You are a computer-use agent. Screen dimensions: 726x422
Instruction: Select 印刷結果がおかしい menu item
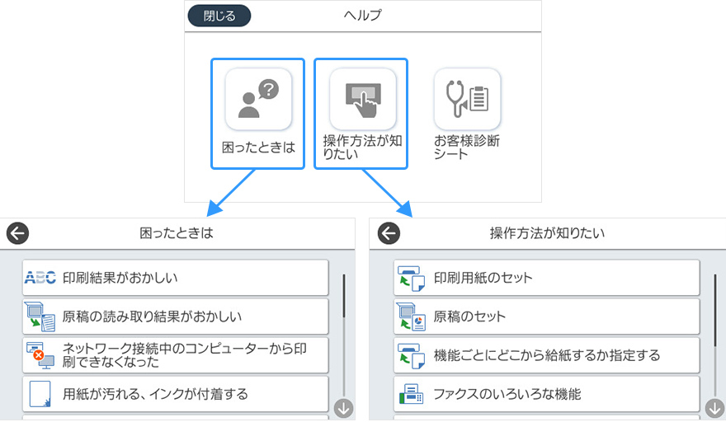175,278
